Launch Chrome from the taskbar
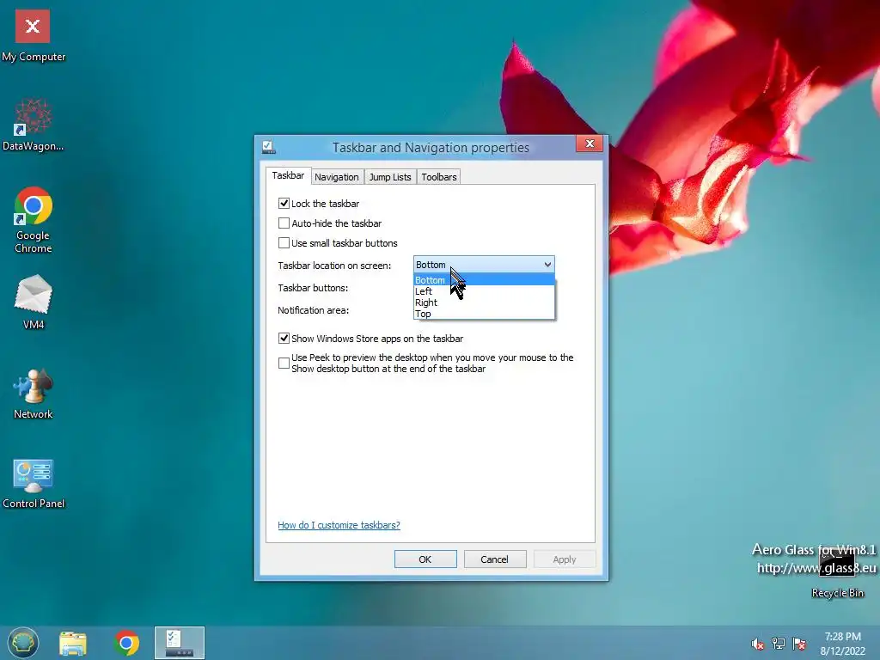Image resolution: width=880 pixels, height=660 pixels. click(x=126, y=643)
